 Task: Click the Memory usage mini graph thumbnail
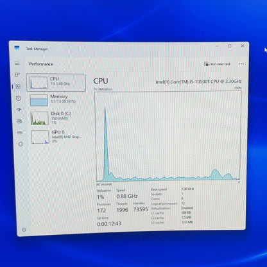(x=39, y=100)
